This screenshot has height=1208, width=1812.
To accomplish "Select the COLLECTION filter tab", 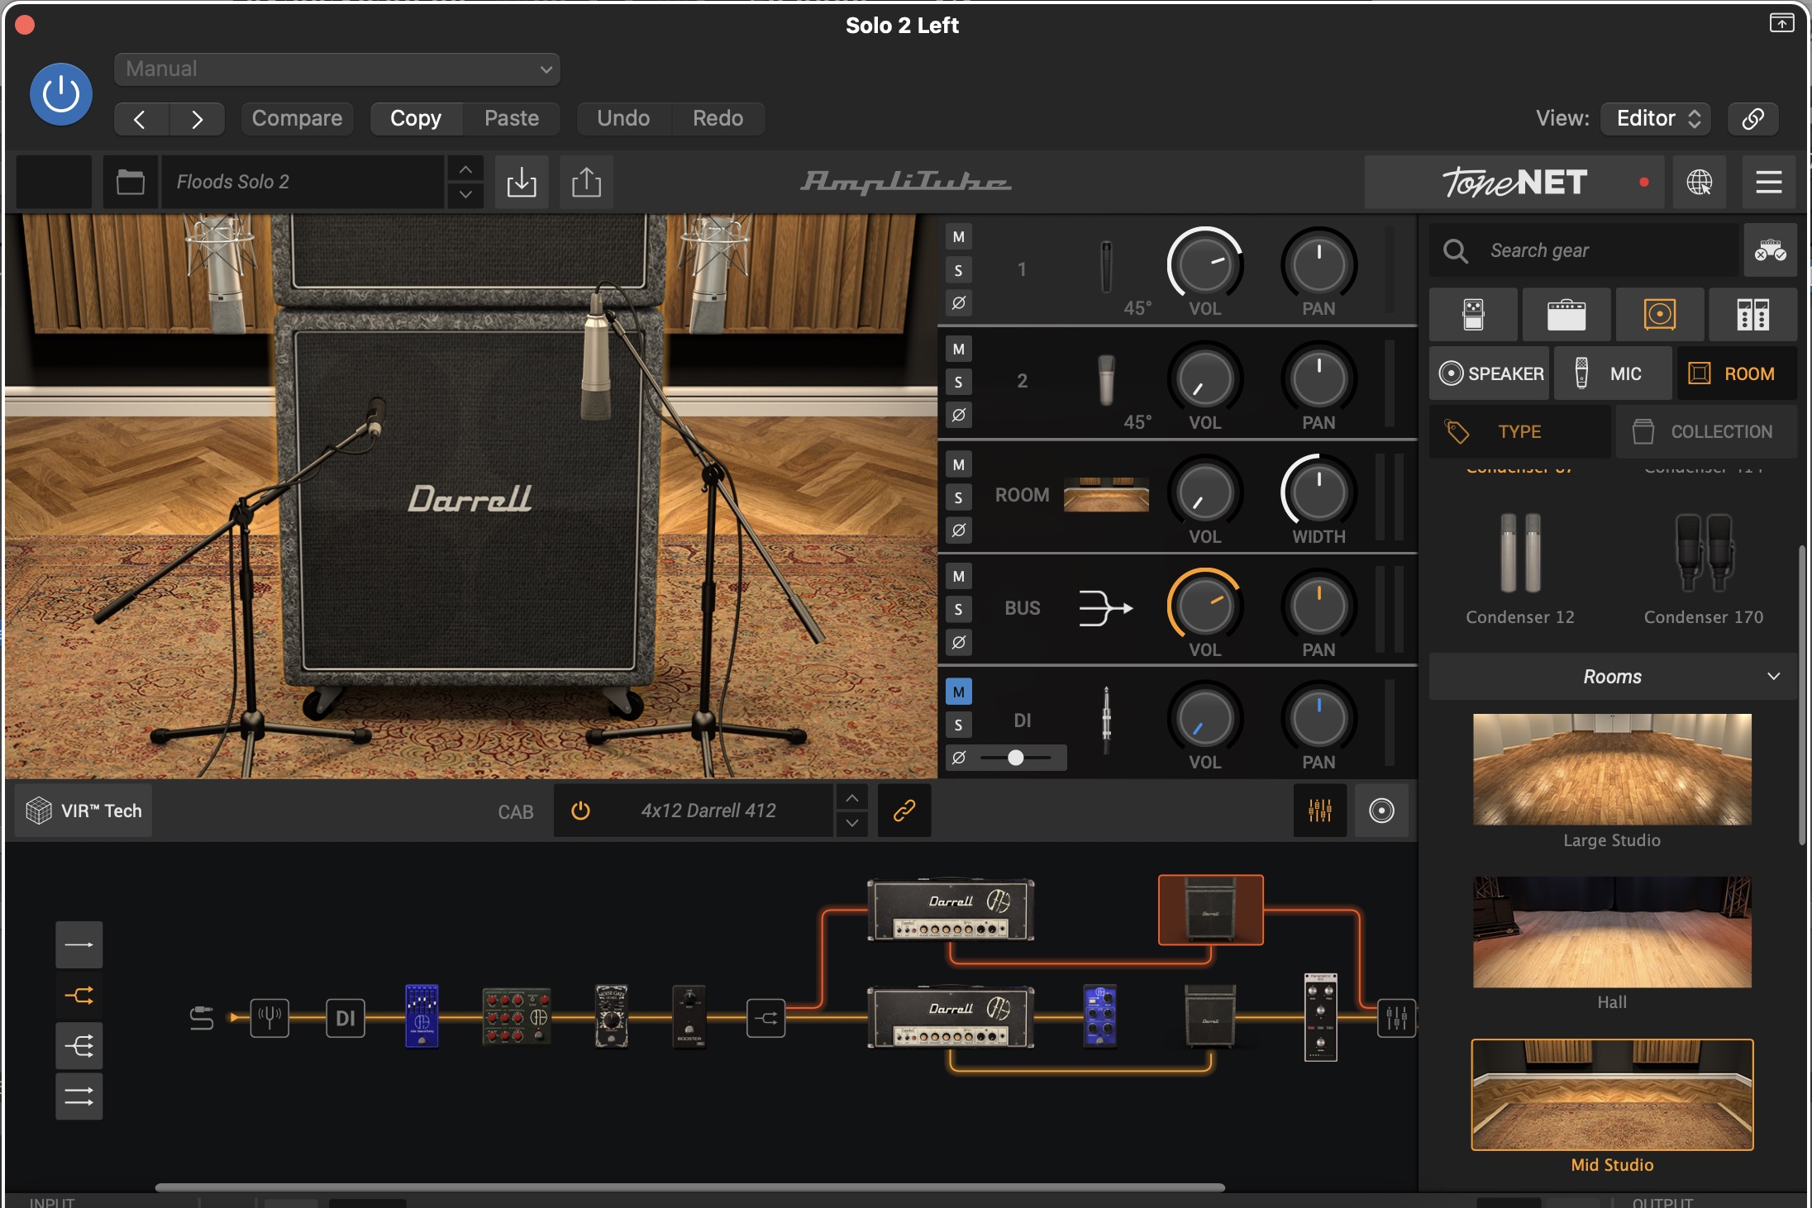I will (1706, 431).
